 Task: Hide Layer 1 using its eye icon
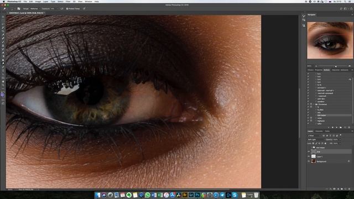click(309, 156)
